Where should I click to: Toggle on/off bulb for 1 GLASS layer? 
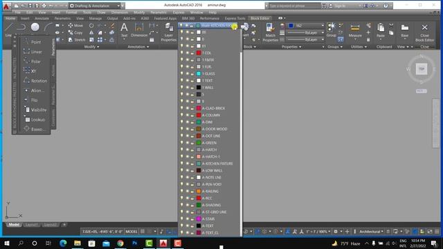pos(181,73)
